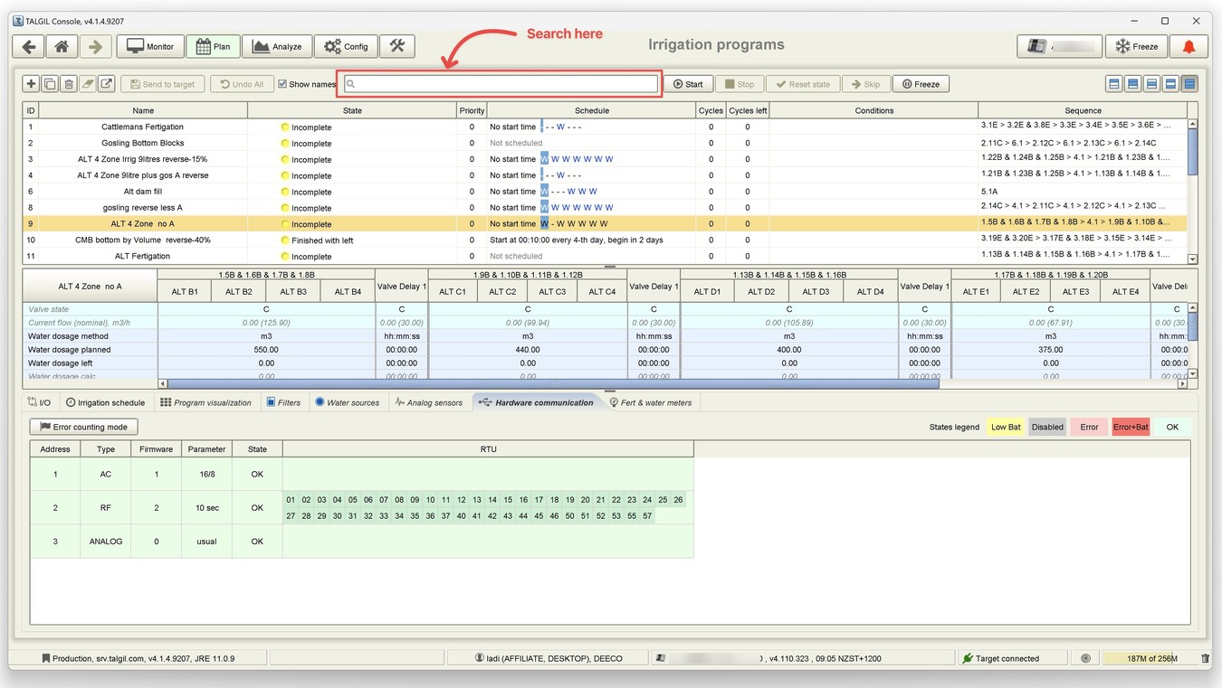
Task: Duplicate the selected program with copy icon
Action: (x=50, y=84)
